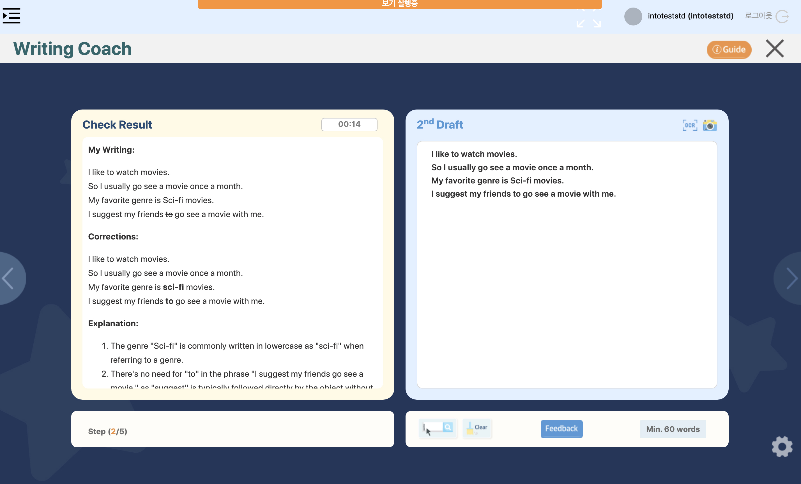Open the hamburger sidebar menu
801x484 pixels.
(x=11, y=16)
